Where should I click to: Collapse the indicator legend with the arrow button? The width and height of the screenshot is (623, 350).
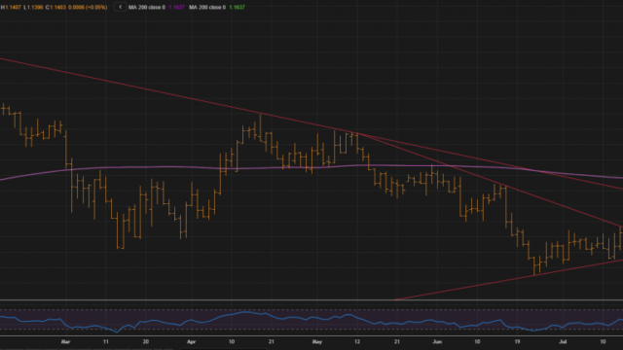click(x=120, y=7)
